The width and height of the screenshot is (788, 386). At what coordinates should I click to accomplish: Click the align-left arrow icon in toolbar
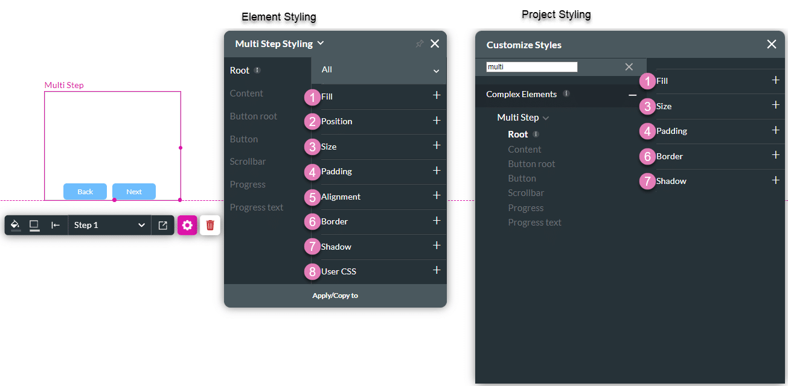click(x=56, y=225)
